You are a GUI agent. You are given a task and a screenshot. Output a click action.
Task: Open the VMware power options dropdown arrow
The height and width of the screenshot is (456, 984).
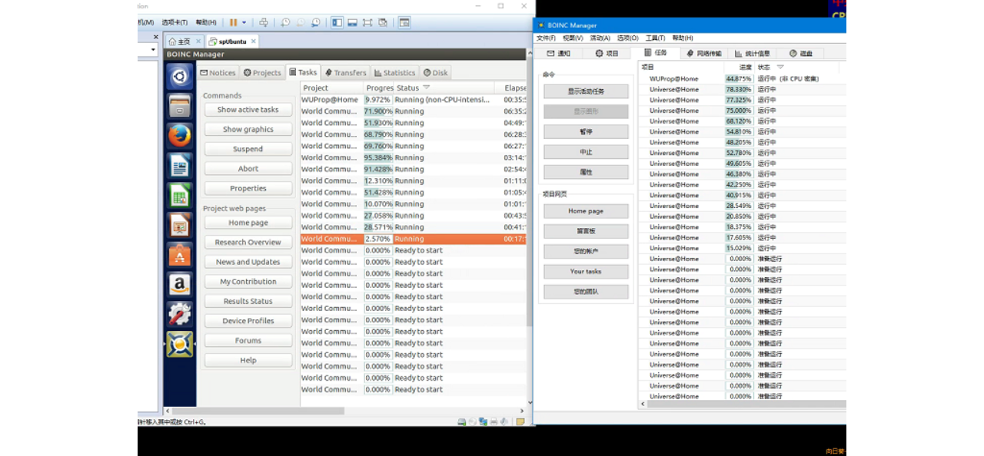coord(244,23)
